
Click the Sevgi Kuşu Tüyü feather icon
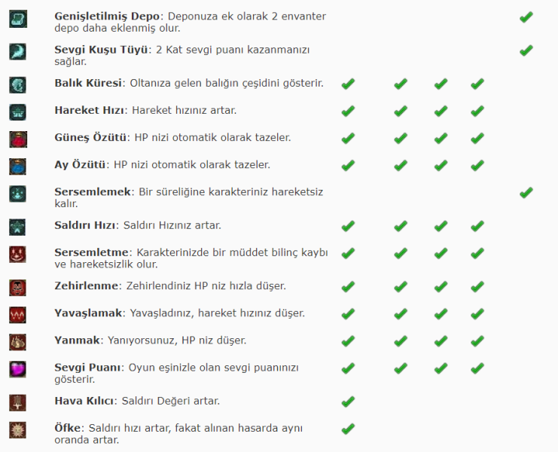(18, 50)
